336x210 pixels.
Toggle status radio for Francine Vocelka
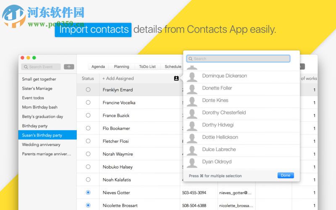click(88, 102)
